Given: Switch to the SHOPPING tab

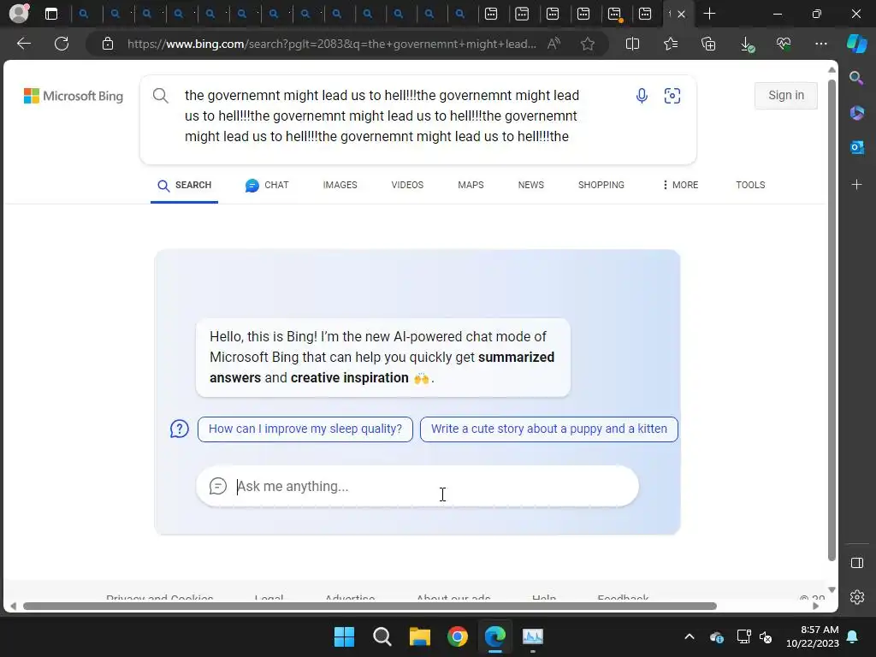Looking at the screenshot, I should tap(601, 185).
